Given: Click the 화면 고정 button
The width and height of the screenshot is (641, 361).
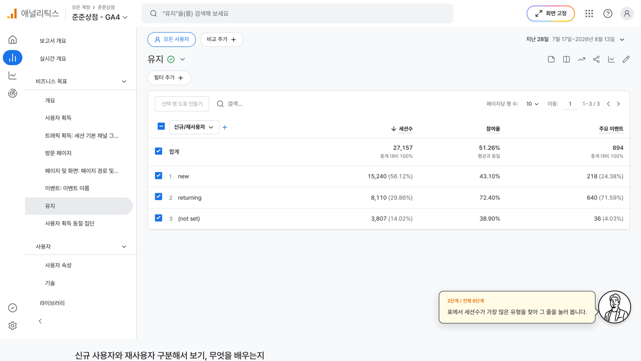Looking at the screenshot, I should pyautogui.click(x=550, y=14).
